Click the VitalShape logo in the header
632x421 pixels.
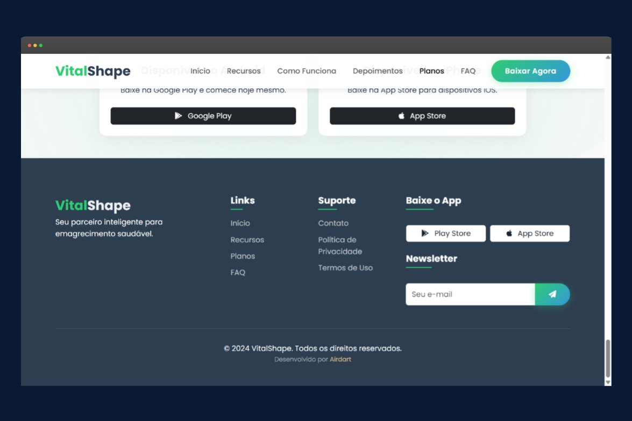point(93,70)
